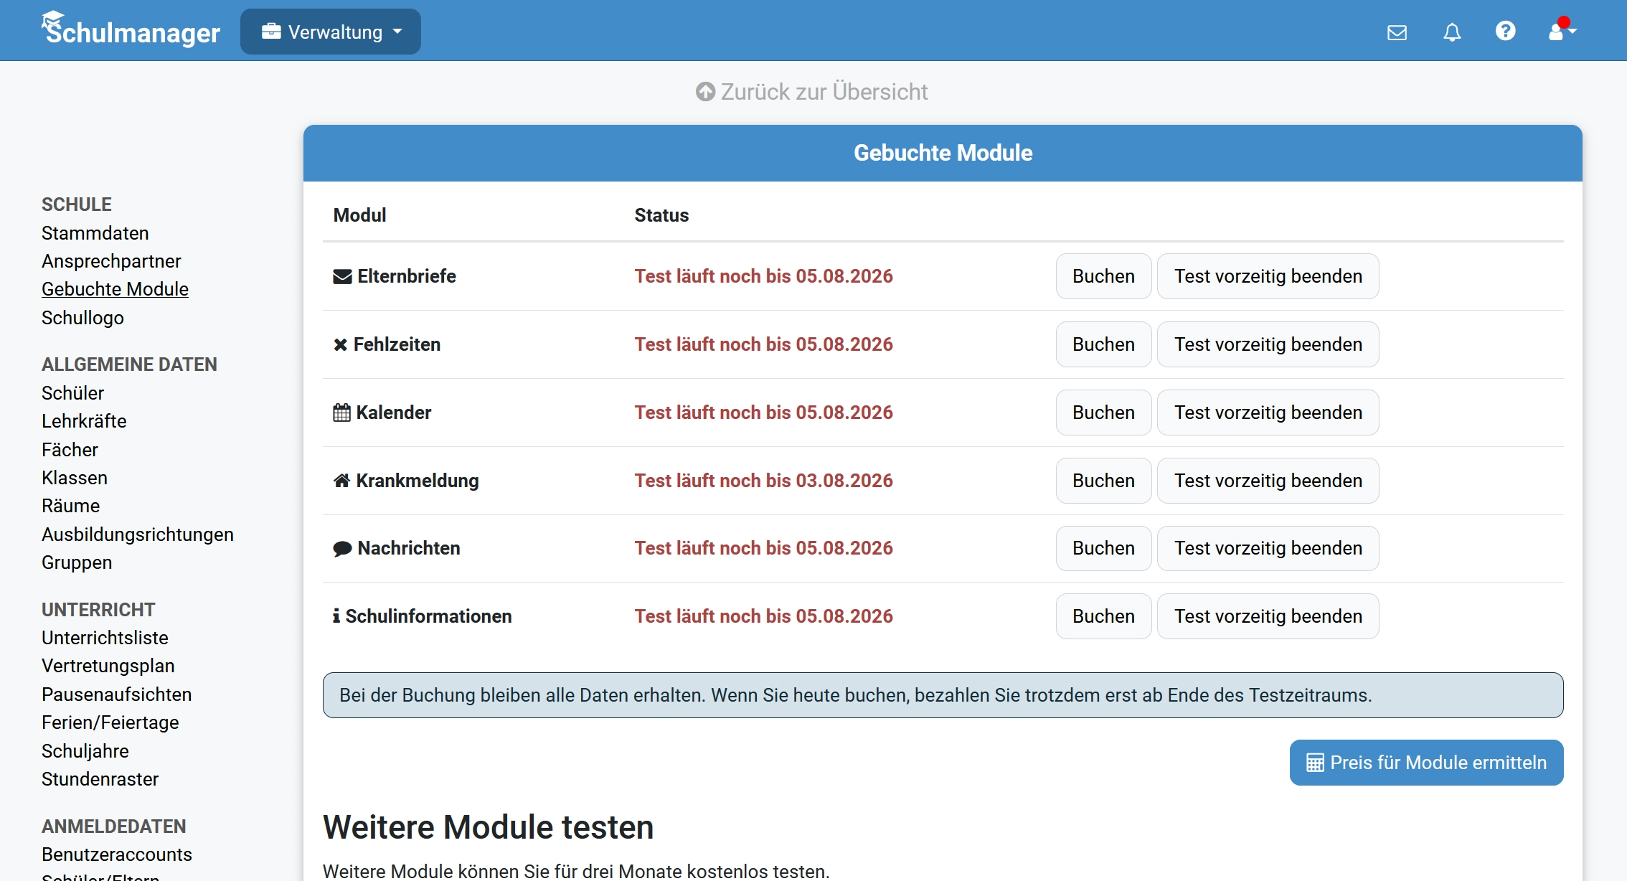1627x881 pixels.
Task: Click the Schulinformationen module name
Action: point(428,616)
